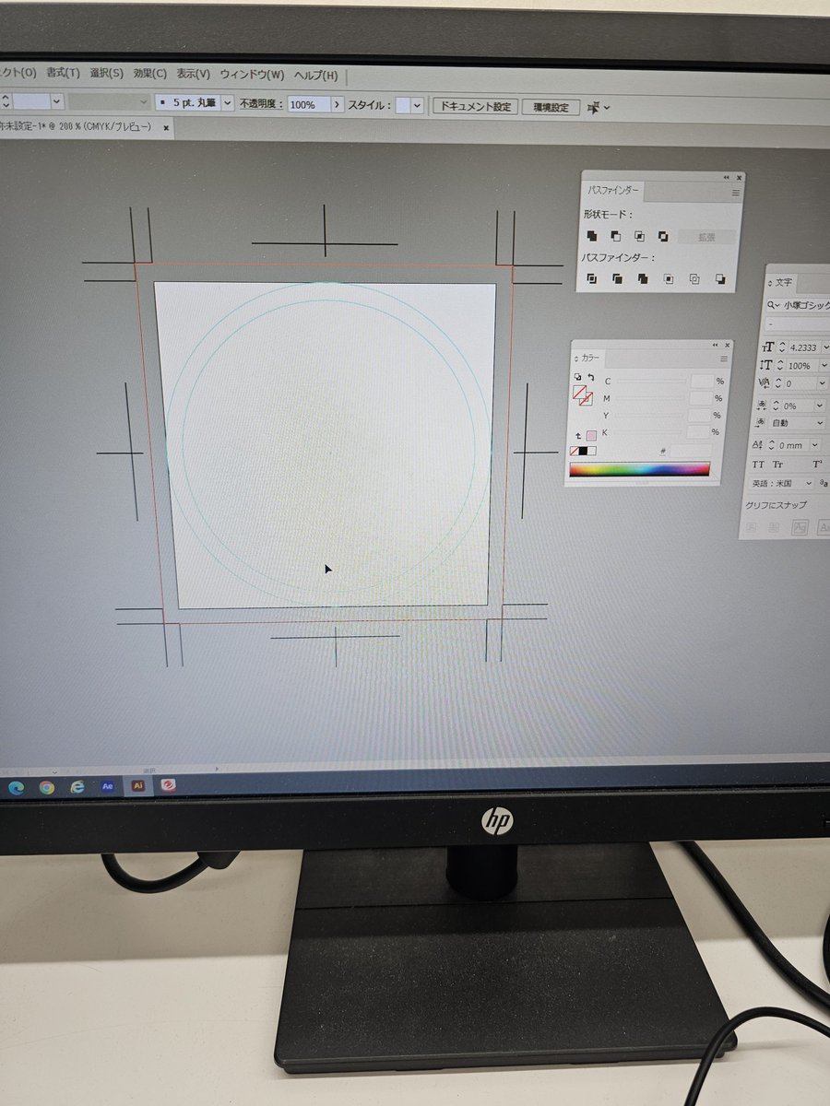Open After Effects from the taskbar
The width and height of the screenshot is (830, 1106).
tap(107, 786)
